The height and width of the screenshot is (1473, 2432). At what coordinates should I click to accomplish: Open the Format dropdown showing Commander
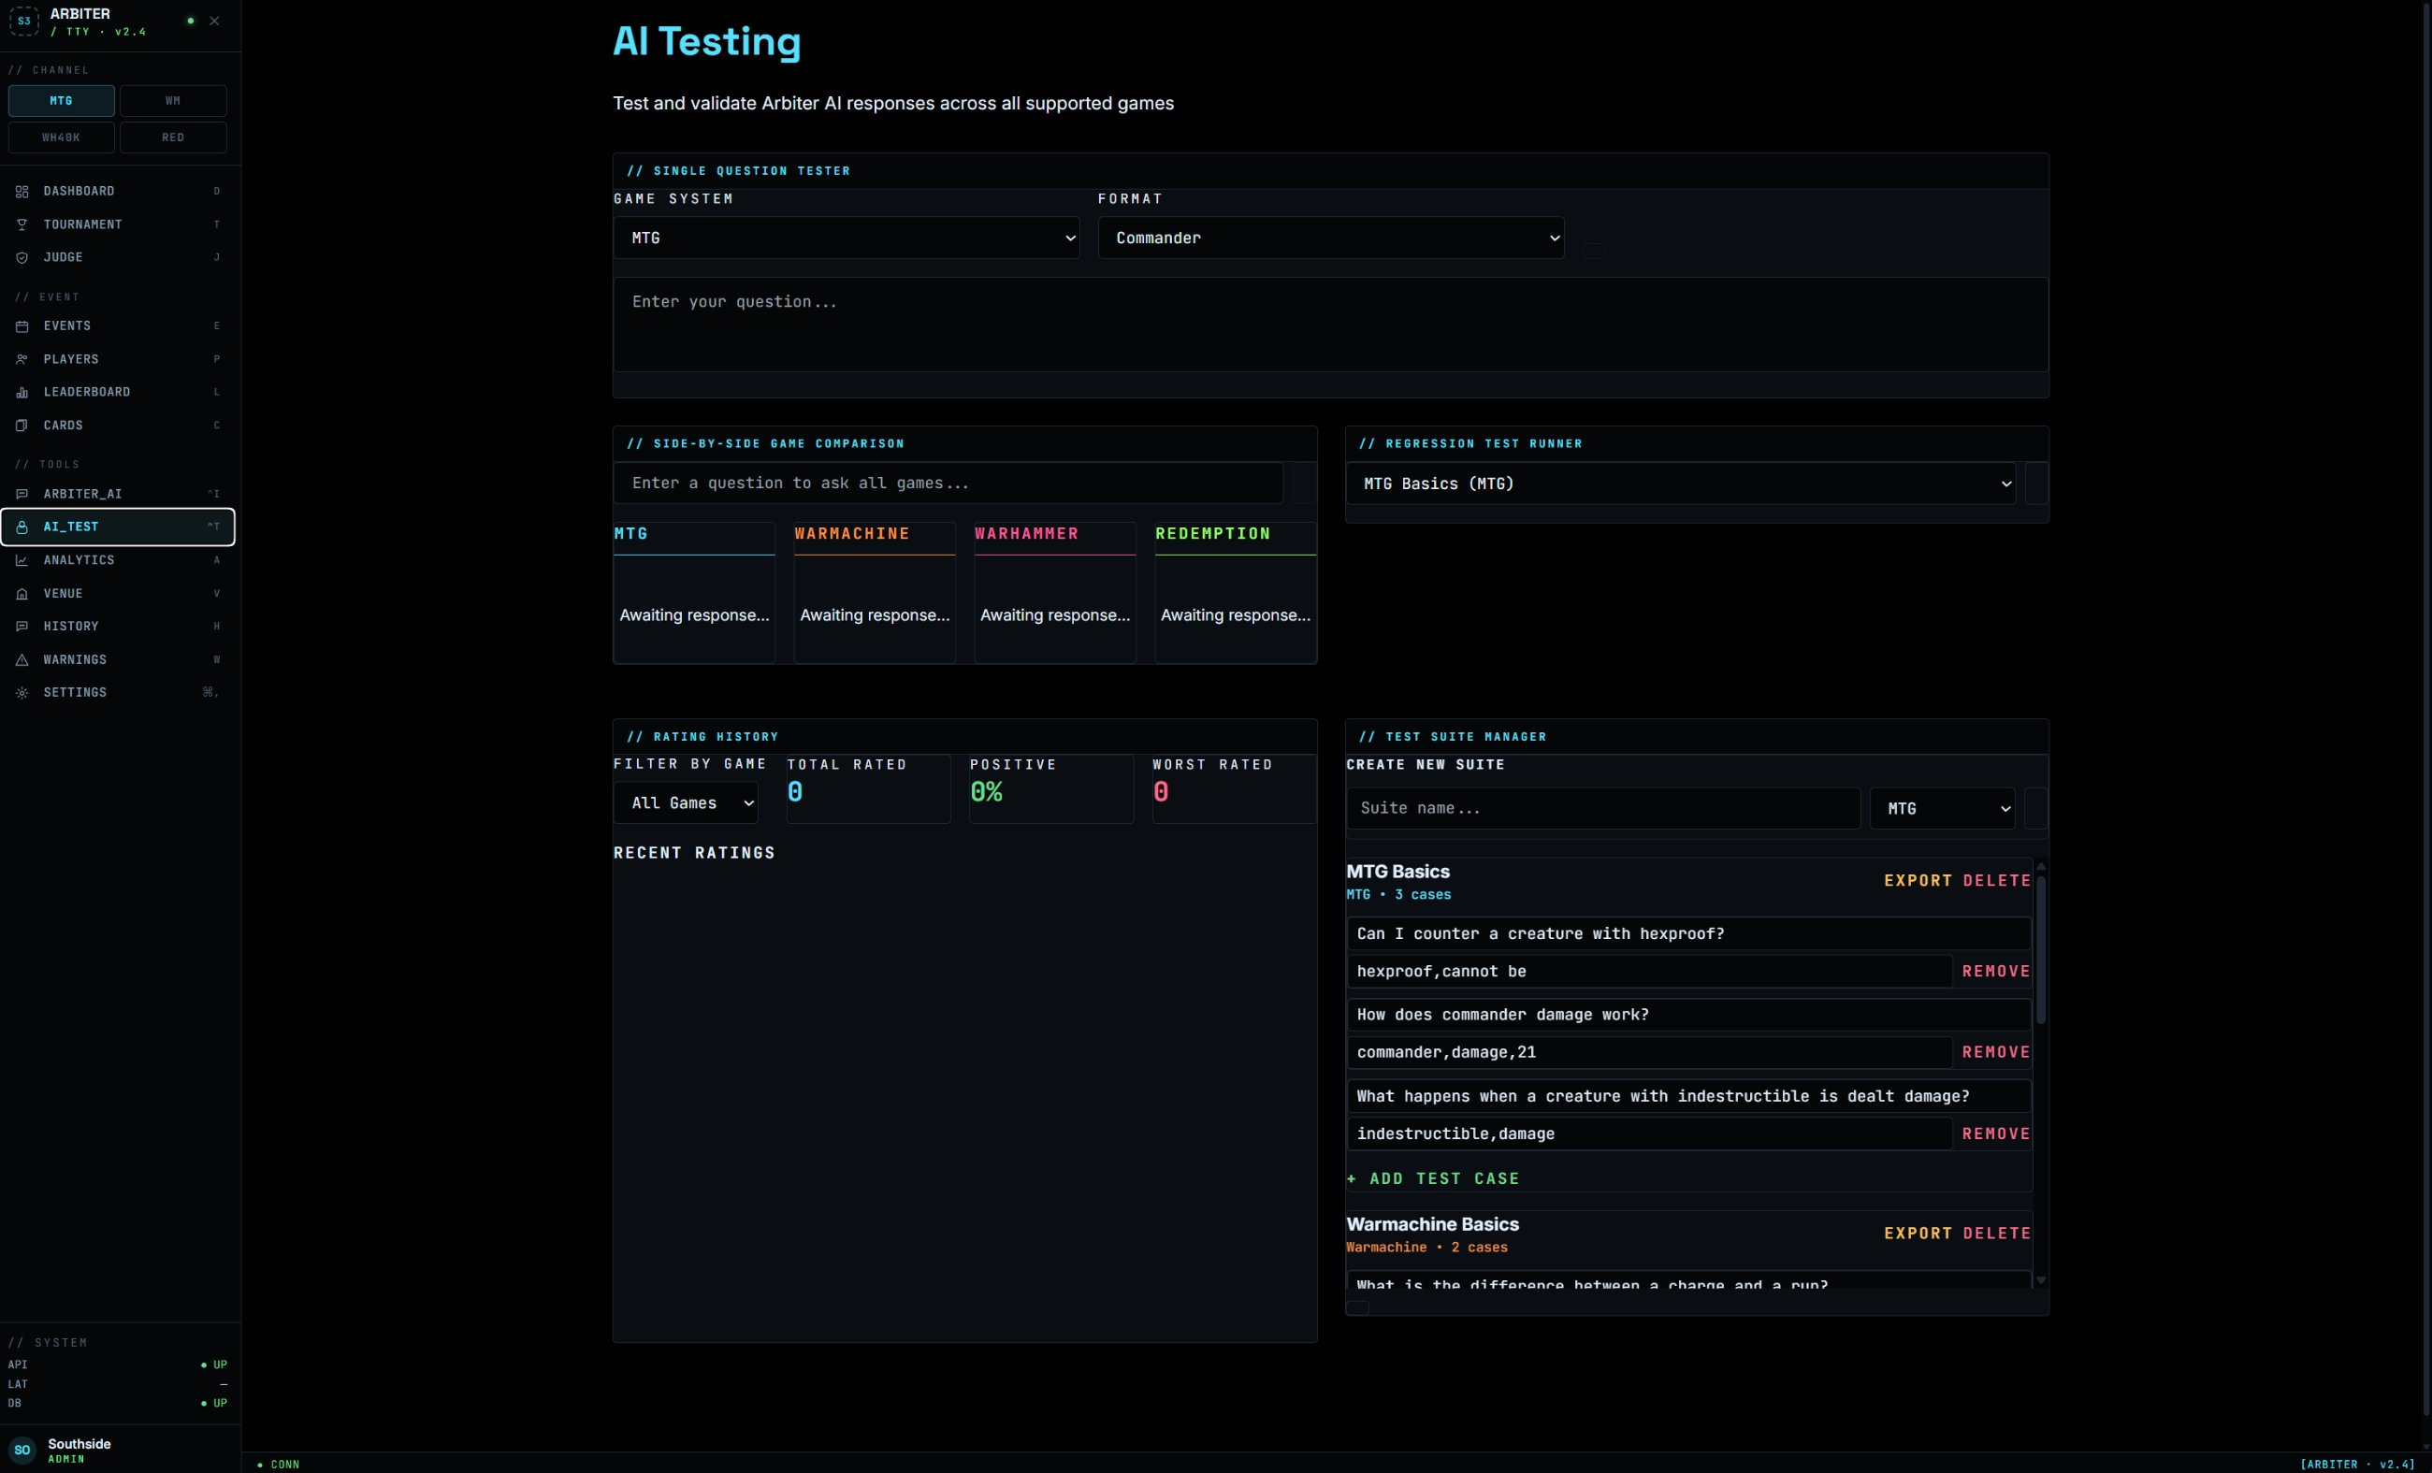tap(1330, 238)
